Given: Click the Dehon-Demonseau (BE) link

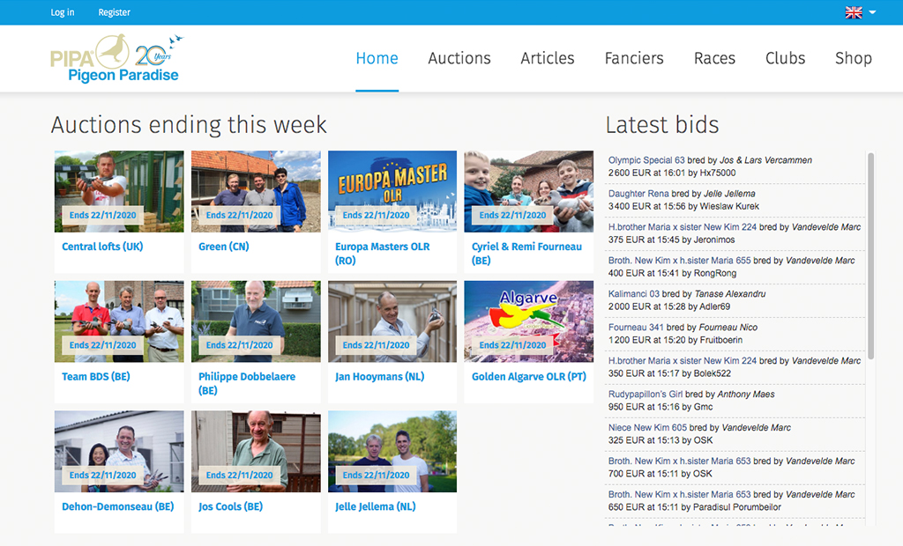Looking at the screenshot, I should pos(117,506).
